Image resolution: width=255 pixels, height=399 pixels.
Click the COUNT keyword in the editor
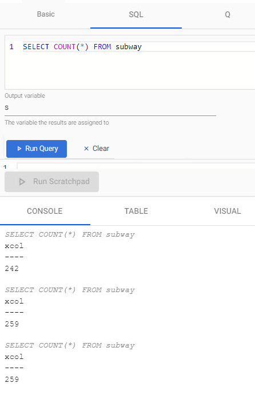(x=65, y=47)
